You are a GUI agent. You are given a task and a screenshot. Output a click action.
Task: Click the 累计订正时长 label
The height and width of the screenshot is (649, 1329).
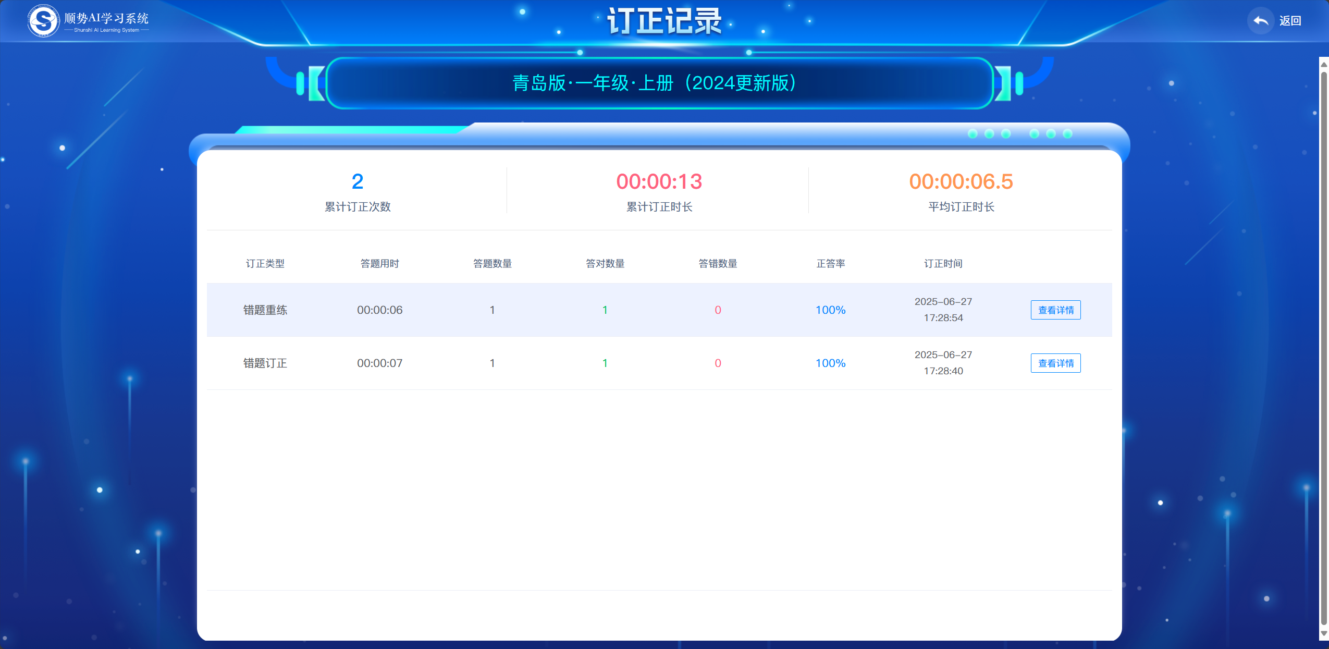pyautogui.click(x=659, y=207)
